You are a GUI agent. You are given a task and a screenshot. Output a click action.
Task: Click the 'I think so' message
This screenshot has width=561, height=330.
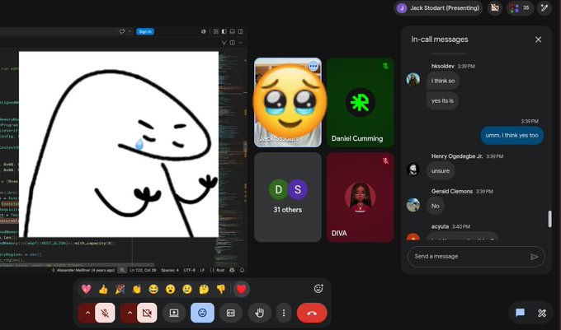(442, 81)
